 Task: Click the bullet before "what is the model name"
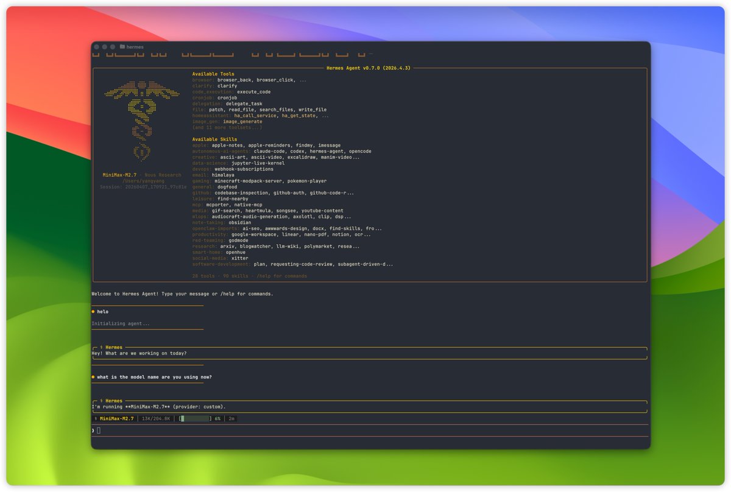tap(93, 377)
